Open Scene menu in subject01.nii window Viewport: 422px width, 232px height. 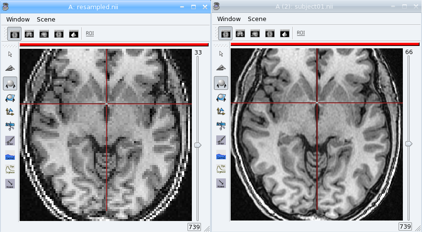pos(257,19)
